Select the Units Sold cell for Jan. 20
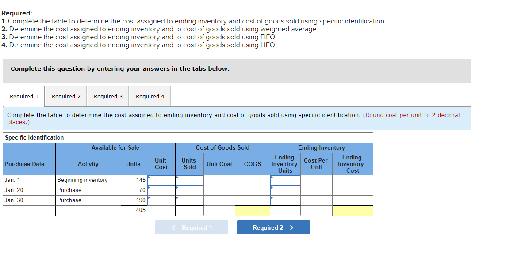529x276 pixels. point(189,190)
